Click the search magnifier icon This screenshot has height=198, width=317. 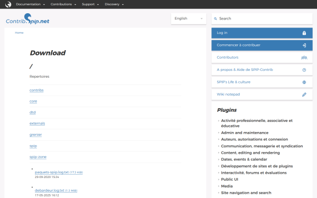tap(216, 18)
